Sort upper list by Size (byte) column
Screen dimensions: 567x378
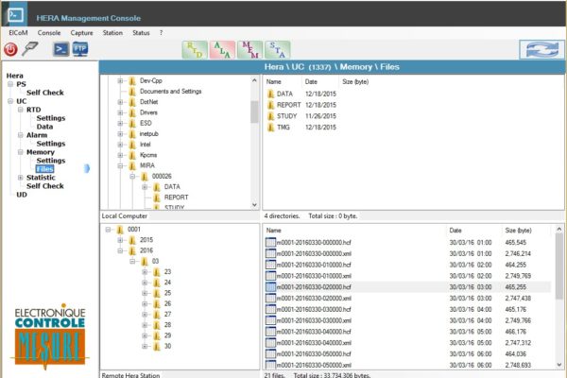[x=355, y=82]
